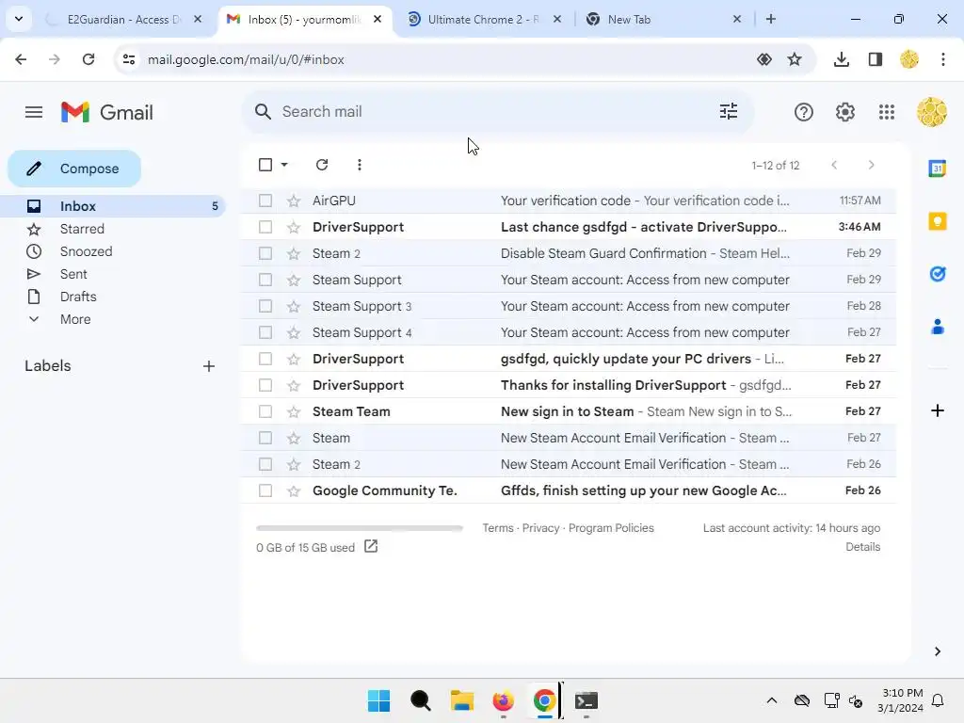This screenshot has height=723, width=964.
Task: Open search filter options icon
Action: point(729,111)
